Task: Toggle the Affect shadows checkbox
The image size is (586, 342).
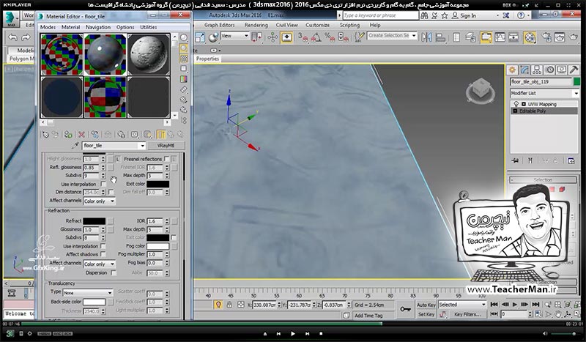Action: [103, 254]
